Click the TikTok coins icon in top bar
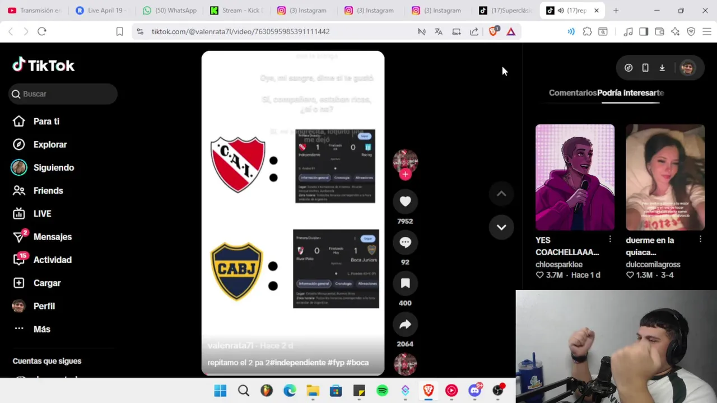This screenshot has height=403, width=717. tap(628, 68)
